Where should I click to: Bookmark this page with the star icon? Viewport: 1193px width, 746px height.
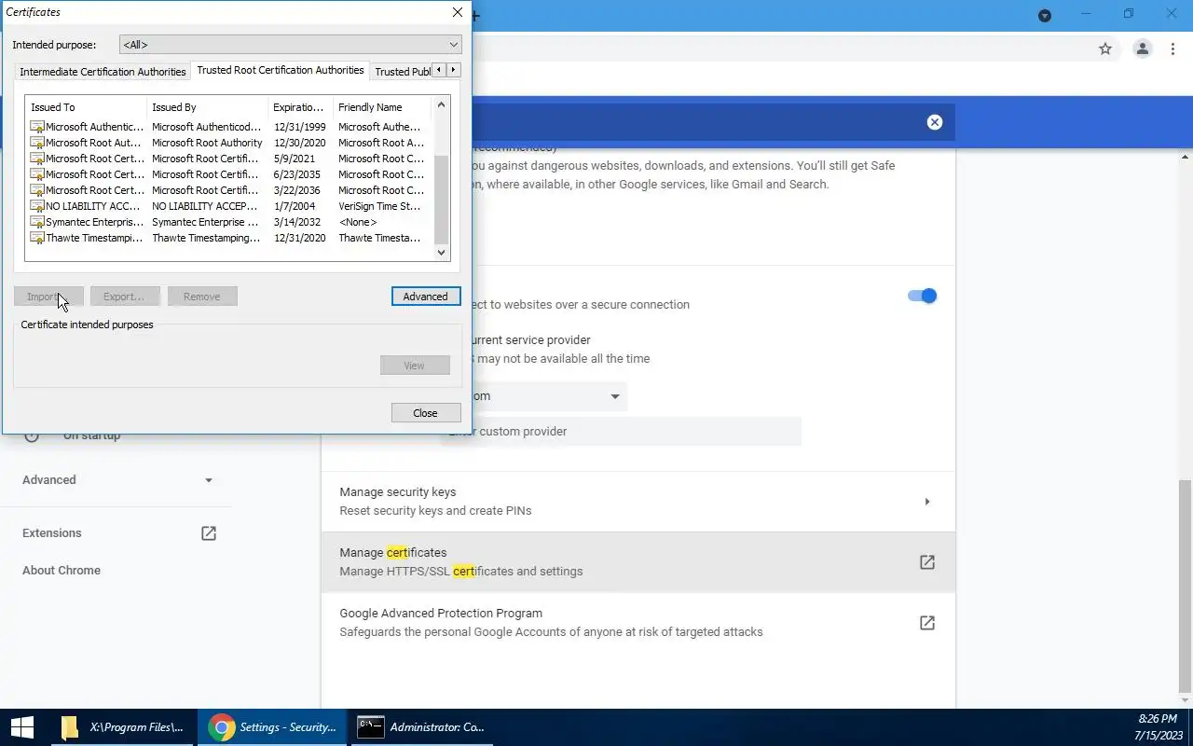tap(1105, 49)
